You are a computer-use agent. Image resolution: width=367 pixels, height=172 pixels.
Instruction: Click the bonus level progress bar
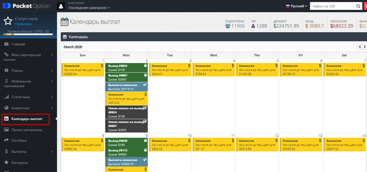point(28,34)
